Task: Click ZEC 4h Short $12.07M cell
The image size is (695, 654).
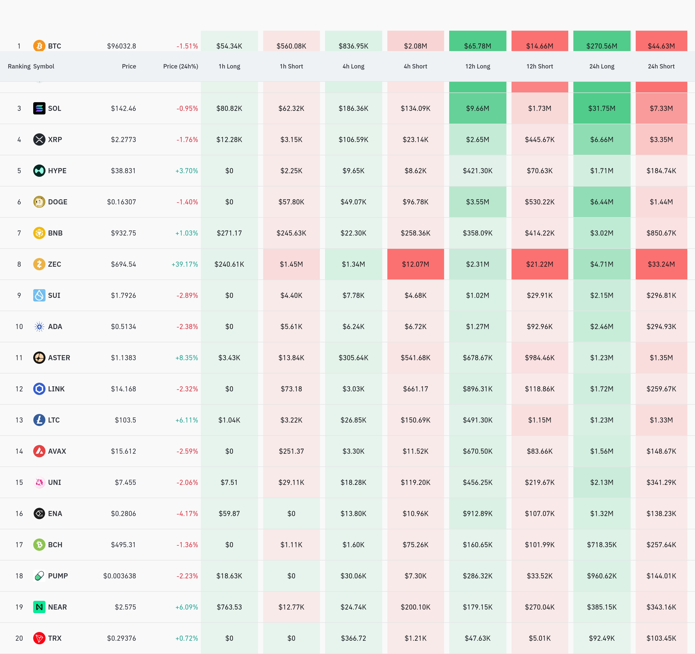Action: 415,264
